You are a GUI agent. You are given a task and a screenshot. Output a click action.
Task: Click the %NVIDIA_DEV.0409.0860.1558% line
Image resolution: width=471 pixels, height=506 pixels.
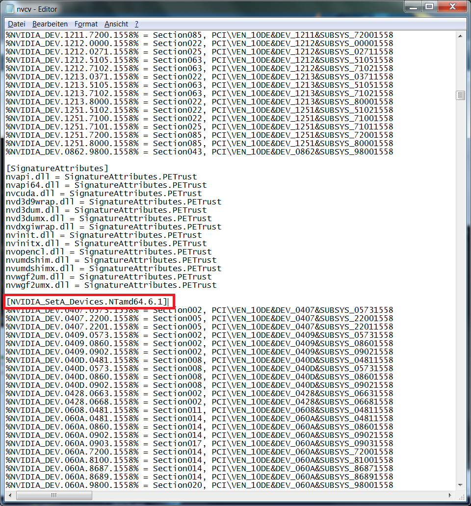(200, 344)
